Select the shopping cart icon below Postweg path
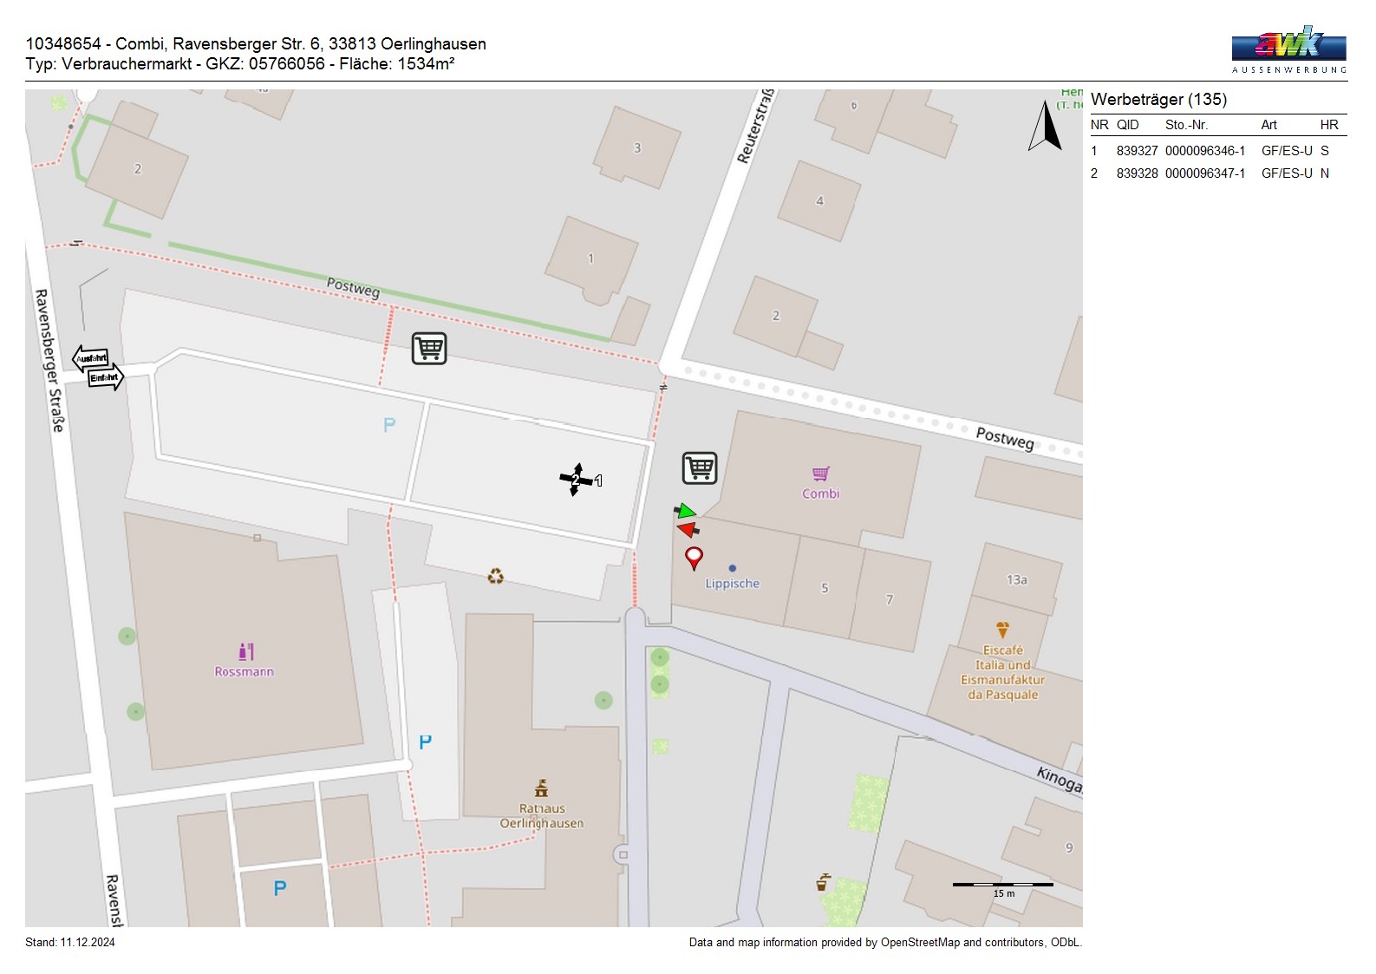Screen dimensions: 1376x974 428,348
